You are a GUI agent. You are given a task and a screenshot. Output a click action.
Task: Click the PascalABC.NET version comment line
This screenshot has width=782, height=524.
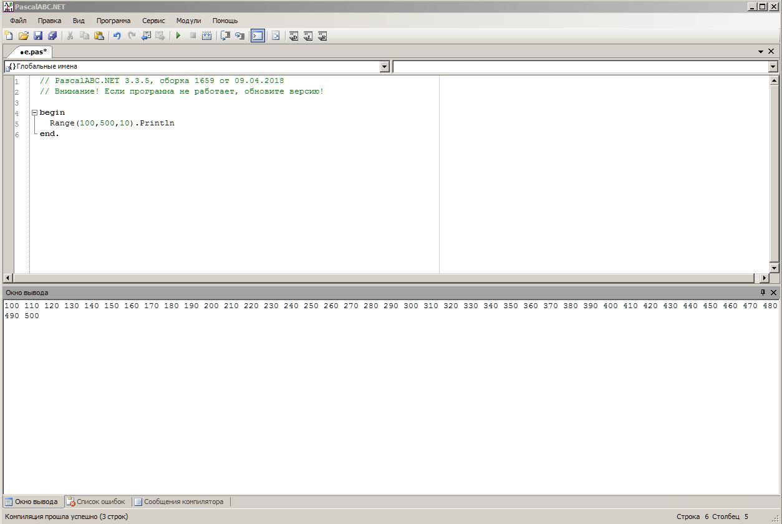point(162,81)
